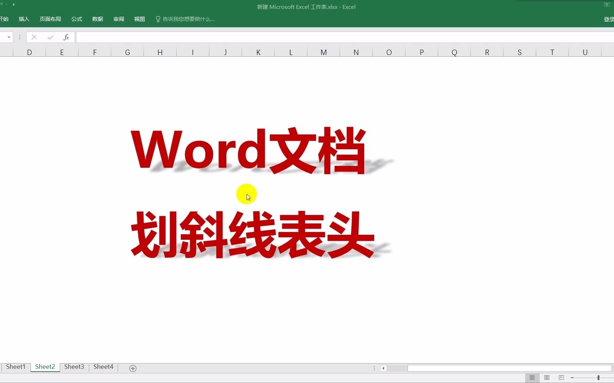The width and height of the screenshot is (614, 383).
Task: Expand the Name Box dropdown arrow
Action: pyautogui.click(x=9, y=37)
